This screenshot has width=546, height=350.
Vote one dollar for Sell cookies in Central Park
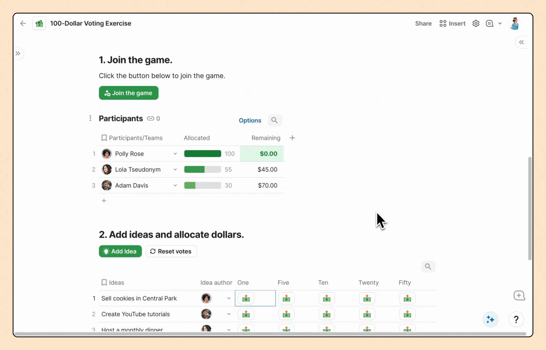(x=246, y=298)
